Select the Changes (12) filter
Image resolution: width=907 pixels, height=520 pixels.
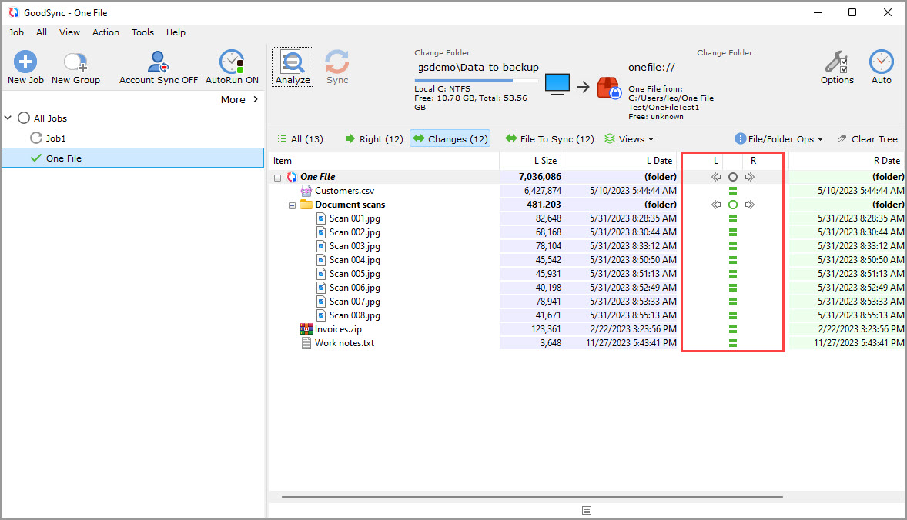(450, 138)
